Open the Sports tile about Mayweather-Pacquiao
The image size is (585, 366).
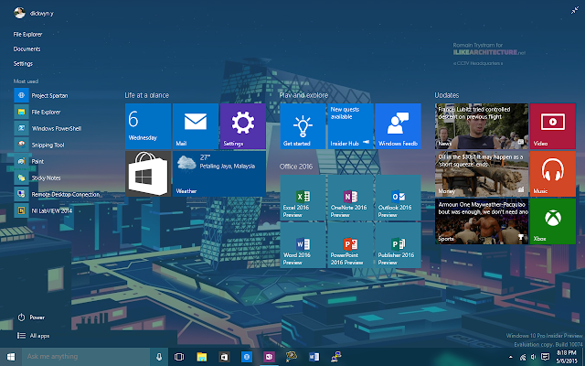(x=482, y=221)
